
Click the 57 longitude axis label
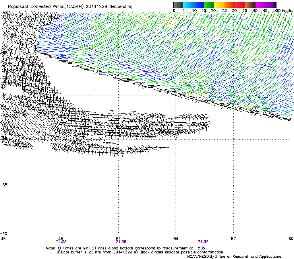(233, 239)
